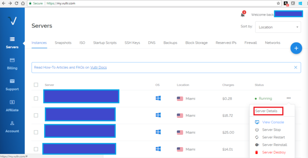Switch to the Backups tab
The height and width of the screenshot is (158, 308).
(170, 43)
